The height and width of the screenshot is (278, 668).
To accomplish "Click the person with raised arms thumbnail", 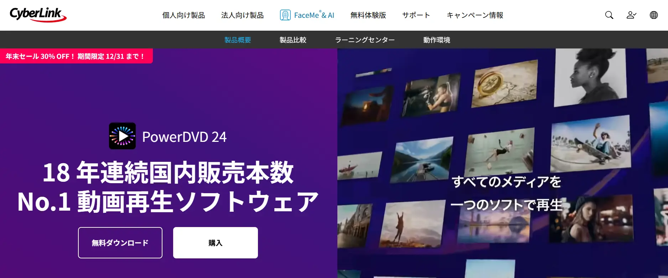I will [x=413, y=225].
